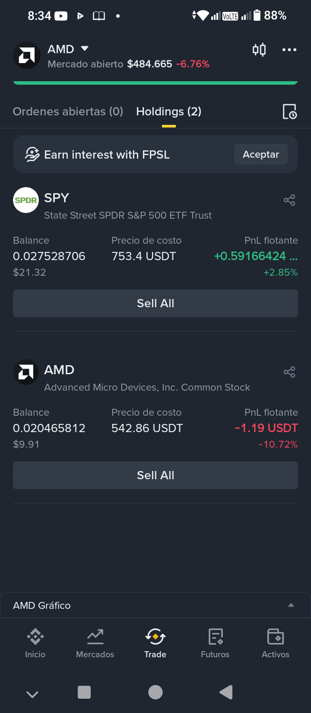Tap the green market progress bar
This screenshot has width=311, height=713.
(x=155, y=83)
